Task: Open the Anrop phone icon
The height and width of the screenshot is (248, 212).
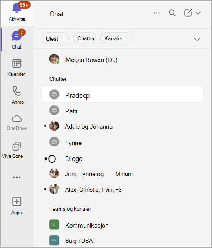Action: pyautogui.click(x=17, y=91)
